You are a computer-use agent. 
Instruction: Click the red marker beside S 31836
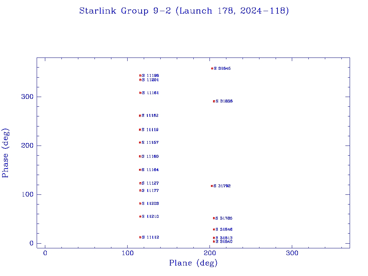click(x=214, y=101)
